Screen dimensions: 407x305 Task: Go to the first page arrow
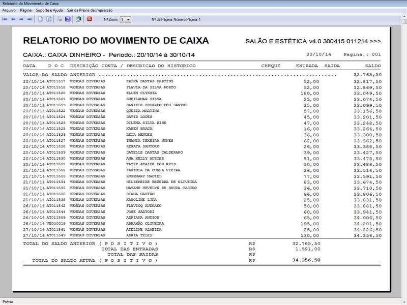[x=5, y=19]
